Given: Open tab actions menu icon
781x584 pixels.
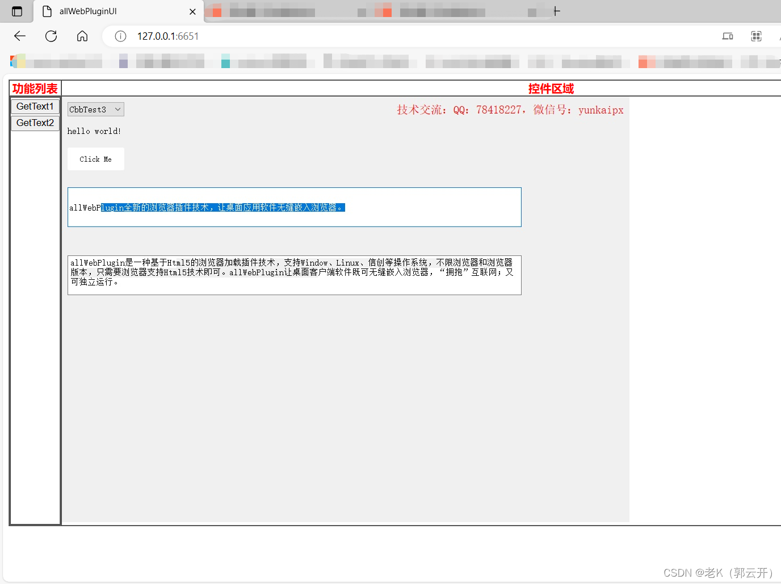Looking at the screenshot, I should click(17, 11).
